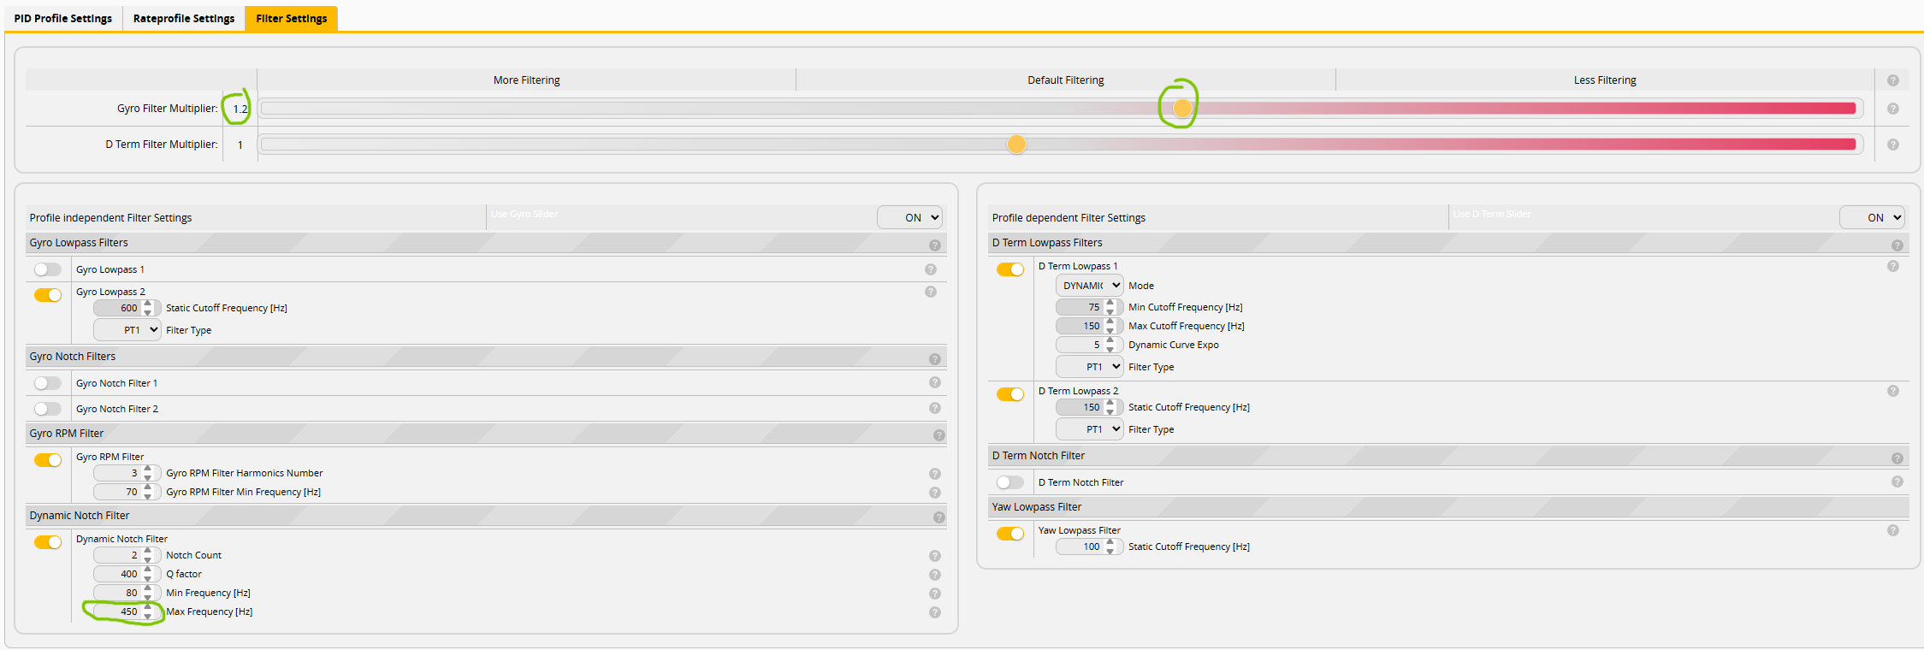This screenshot has height=650, width=1924.
Task: Click the D Term Filter Multiplier slider handle
Action: click(1016, 145)
